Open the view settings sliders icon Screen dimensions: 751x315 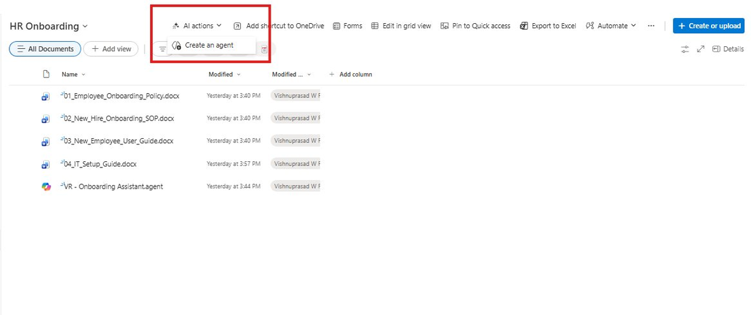click(x=685, y=49)
